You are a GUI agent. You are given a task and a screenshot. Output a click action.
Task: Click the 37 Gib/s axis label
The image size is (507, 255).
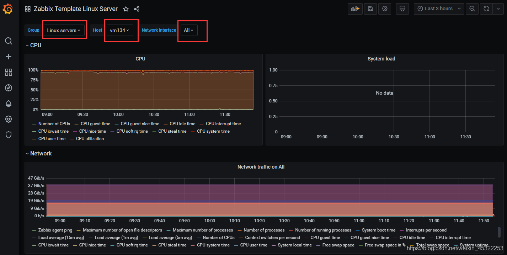36,186
